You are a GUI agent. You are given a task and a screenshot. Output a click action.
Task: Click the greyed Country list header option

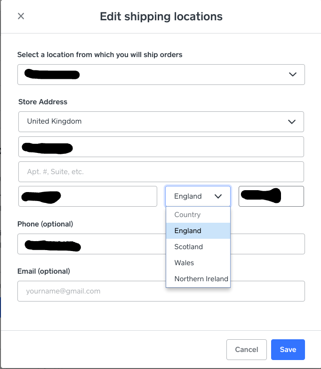187,215
